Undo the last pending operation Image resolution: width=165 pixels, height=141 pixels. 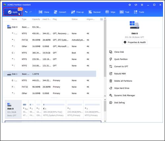(x=26, y=12)
